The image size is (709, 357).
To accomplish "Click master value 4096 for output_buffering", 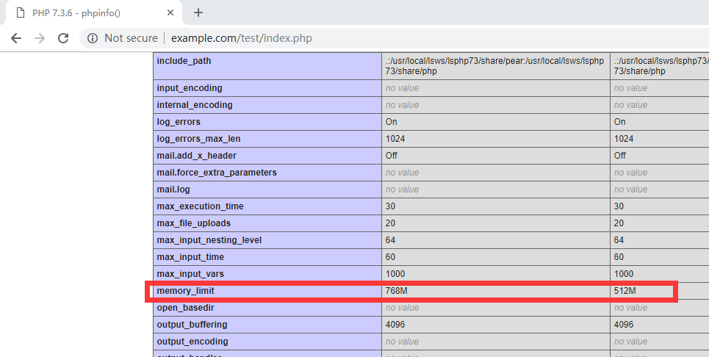I will (x=624, y=325).
